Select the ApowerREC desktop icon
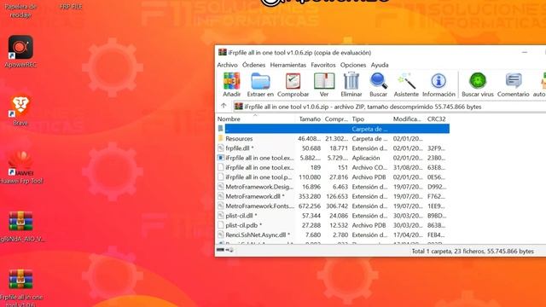 pos(20,51)
